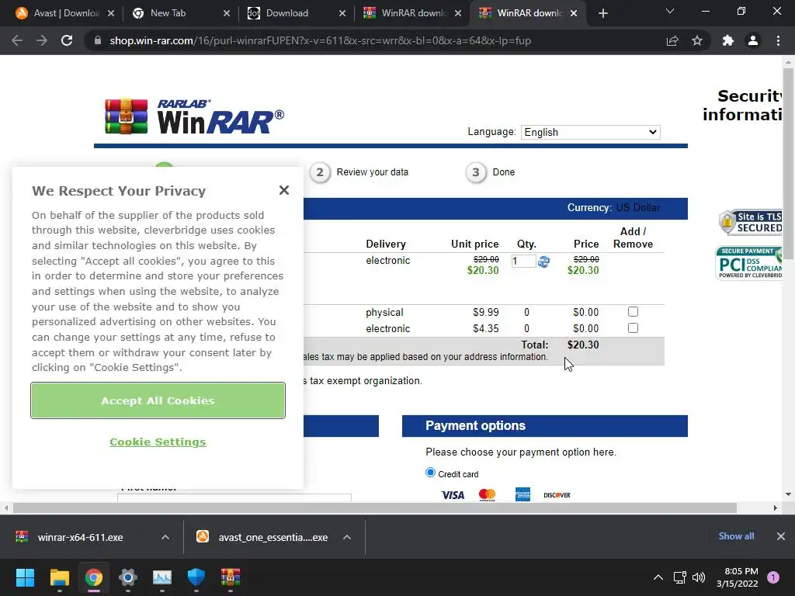
Task: Tick the Add checkbox for the physical item
Action: (x=633, y=312)
